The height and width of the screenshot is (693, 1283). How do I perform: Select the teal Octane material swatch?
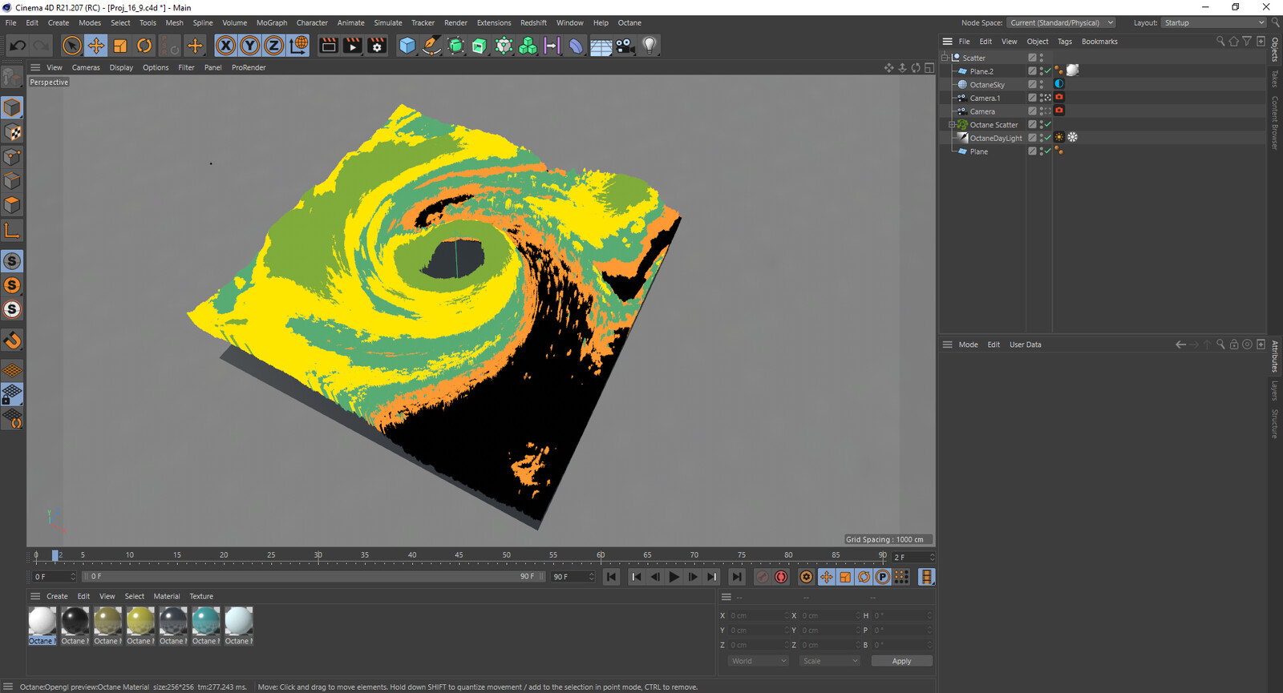tap(206, 622)
